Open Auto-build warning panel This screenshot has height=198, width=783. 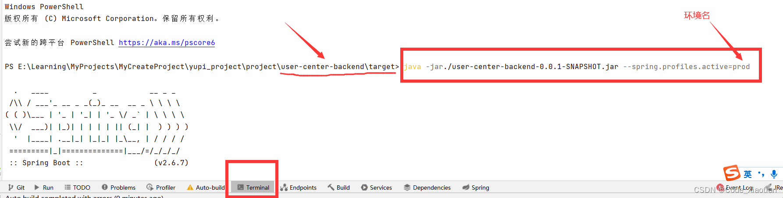[206, 188]
